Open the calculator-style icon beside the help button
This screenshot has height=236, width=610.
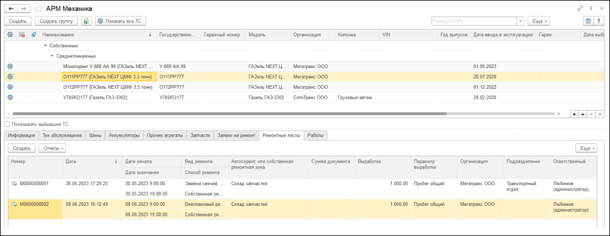(x=588, y=21)
